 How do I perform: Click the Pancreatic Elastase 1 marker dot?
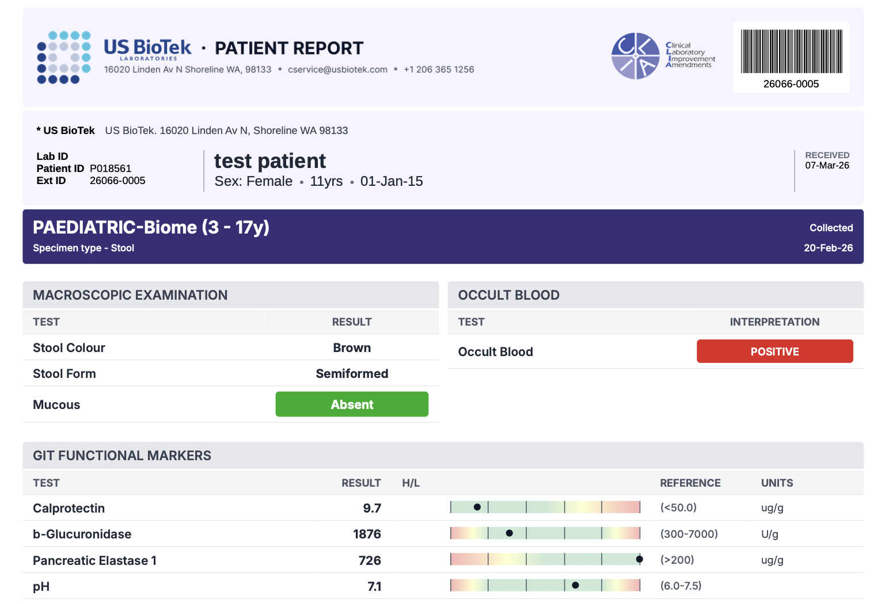tap(639, 559)
